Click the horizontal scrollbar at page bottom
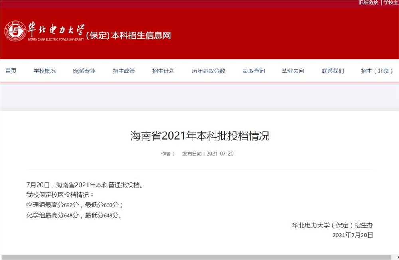The height and width of the screenshot is (260, 399). tap(196, 258)
